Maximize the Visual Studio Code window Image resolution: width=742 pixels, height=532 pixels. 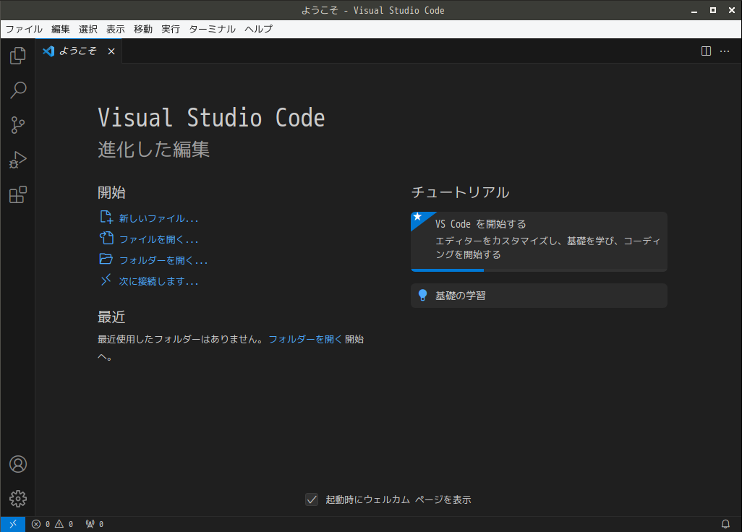713,10
